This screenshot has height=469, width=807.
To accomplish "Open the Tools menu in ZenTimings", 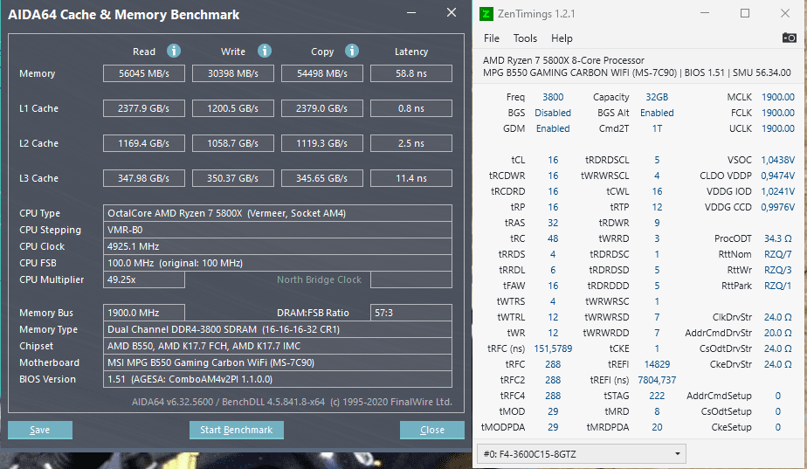I will [x=525, y=38].
